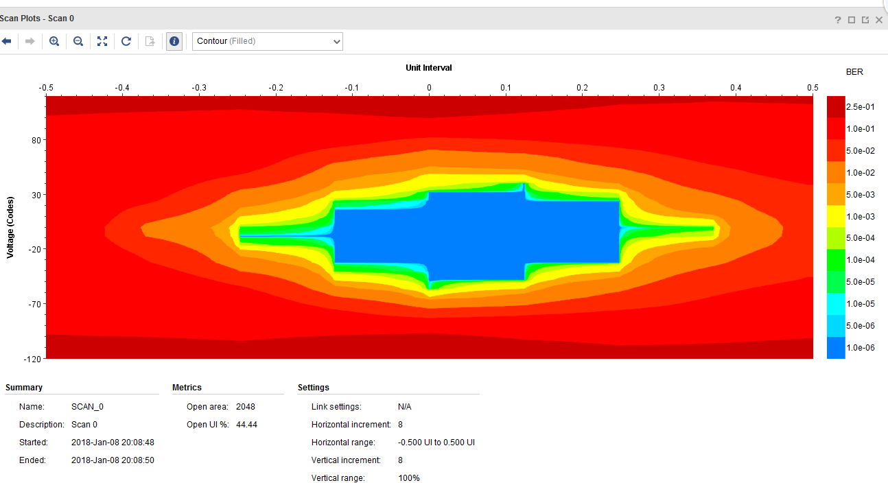Click the Settings section heading
Image resolution: width=888 pixels, height=483 pixels.
pyautogui.click(x=314, y=388)
